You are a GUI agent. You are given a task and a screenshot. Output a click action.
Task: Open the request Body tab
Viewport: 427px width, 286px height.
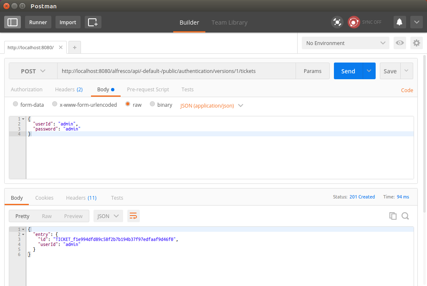pos(106,90)
